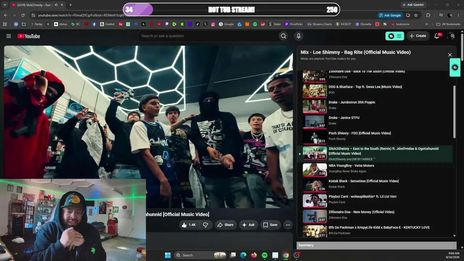
Task: Launch Firefox from the taskbar
Action: coord(254,255)
